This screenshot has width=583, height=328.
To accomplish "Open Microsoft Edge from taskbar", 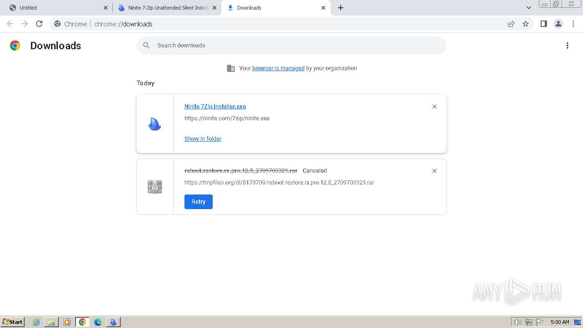I will (98, 322).
